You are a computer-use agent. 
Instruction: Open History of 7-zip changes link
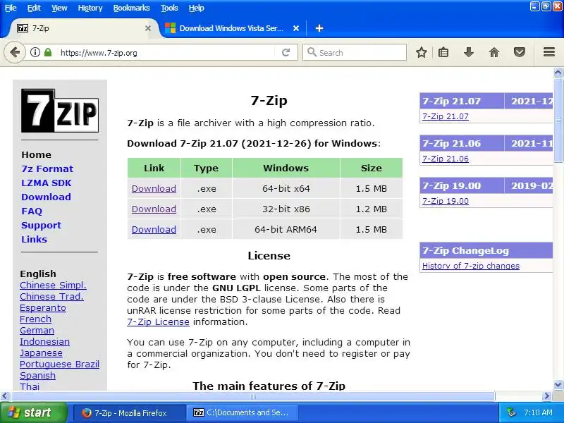[x=471, y=266]
